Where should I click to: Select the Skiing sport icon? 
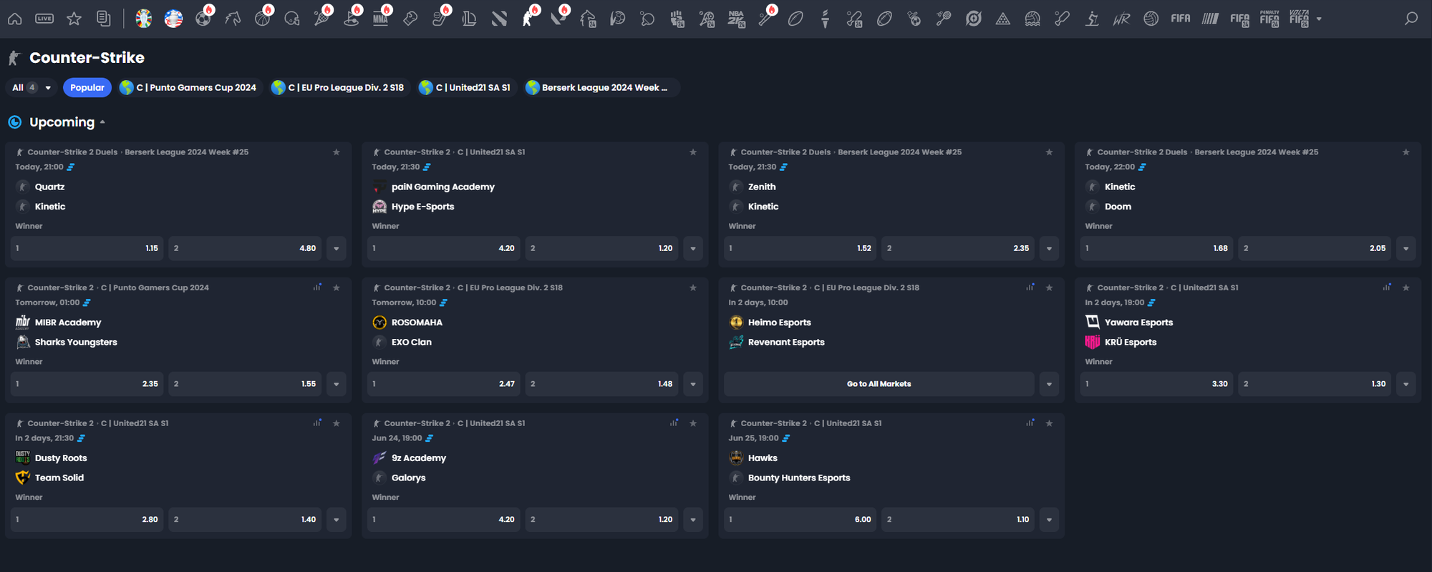1092,19
